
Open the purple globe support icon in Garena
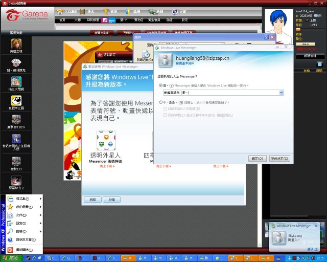click(175, 12)
